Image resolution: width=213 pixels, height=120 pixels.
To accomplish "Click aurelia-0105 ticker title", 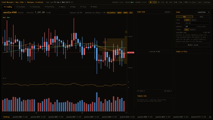I will click(10, 12).
